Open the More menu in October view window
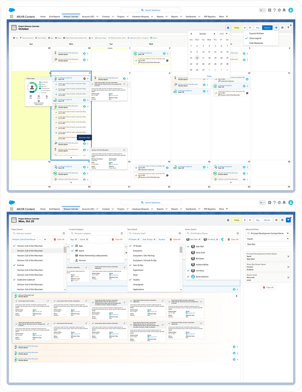The width and height of the screenshot is (302, 392). pyautogui.click(x=223, y=17)
